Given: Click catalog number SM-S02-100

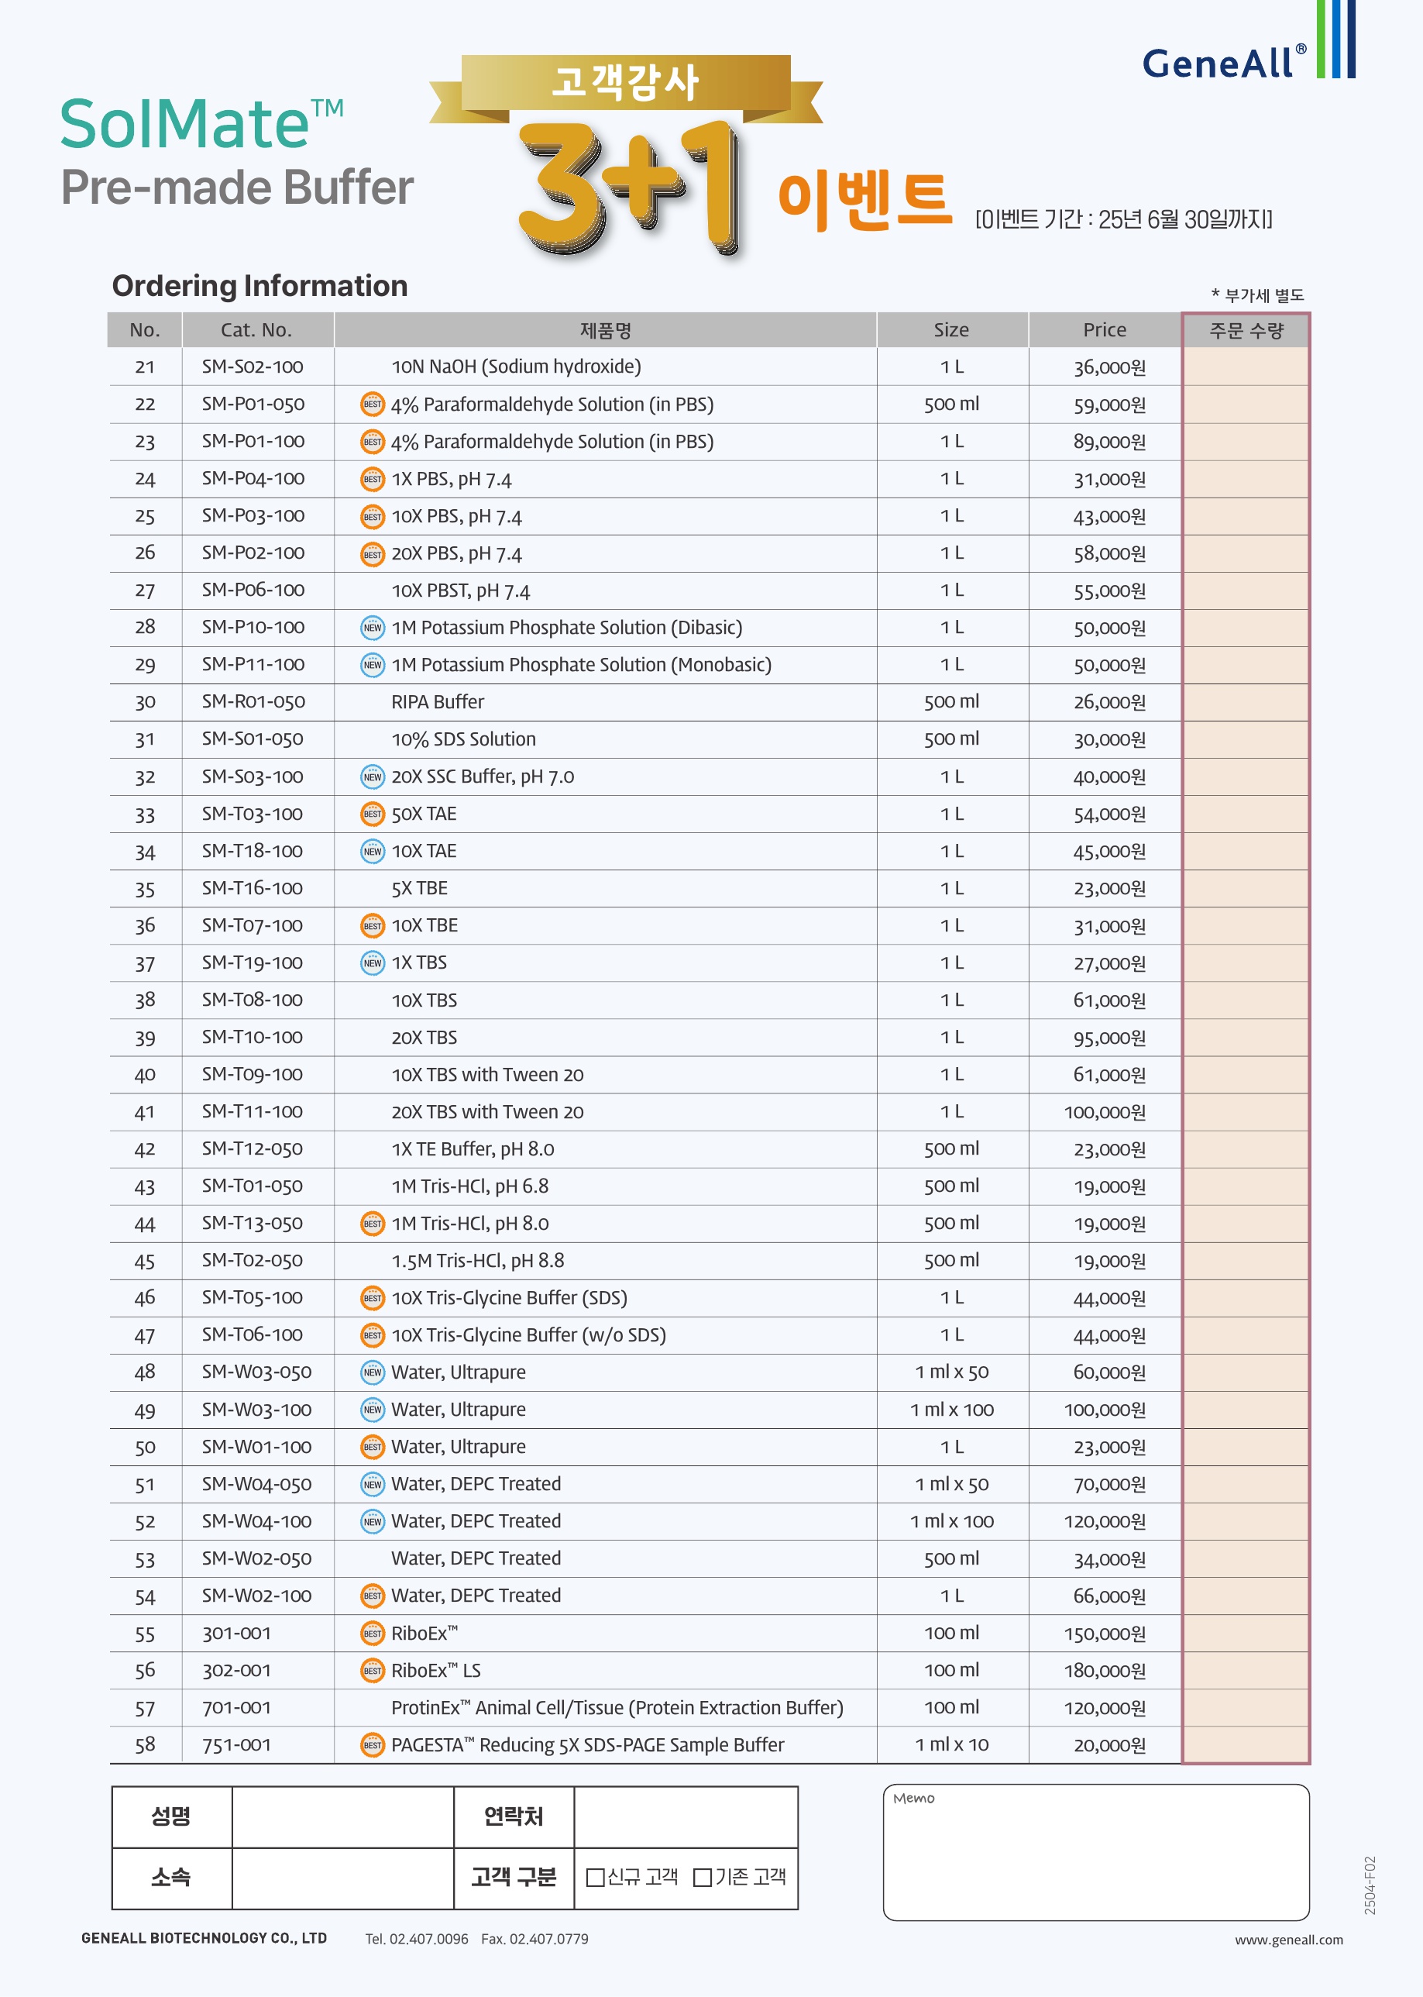Looking at the screenshot, I should tap(253, 367).
